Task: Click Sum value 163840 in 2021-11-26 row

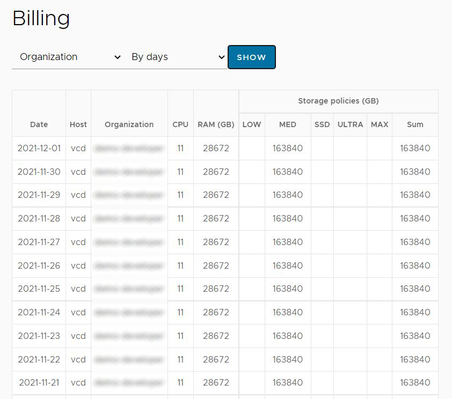Action: point(415,265)
